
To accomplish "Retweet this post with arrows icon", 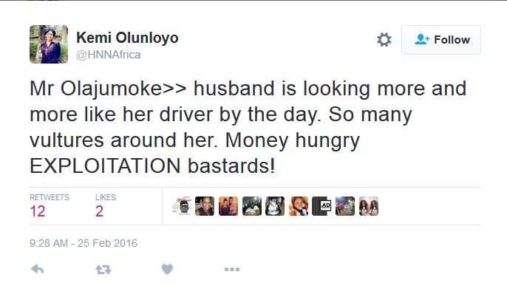I will click(x=103, y=270).
